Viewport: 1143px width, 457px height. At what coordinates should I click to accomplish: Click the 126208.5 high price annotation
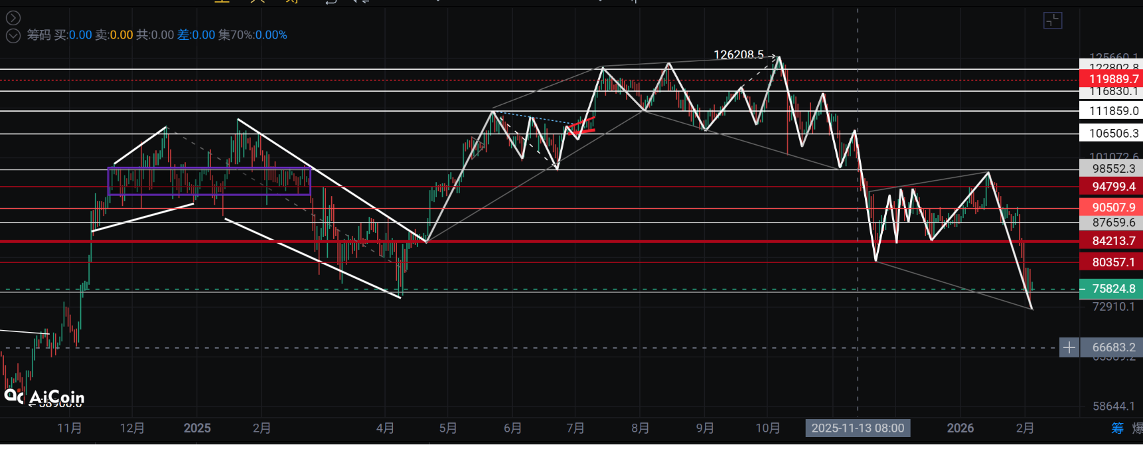(738, 54)
